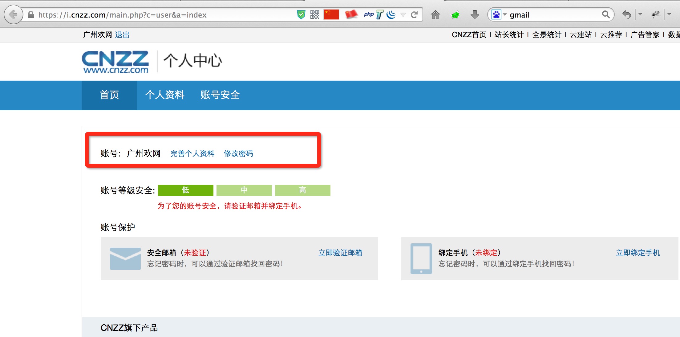This screenshot has width=680, height=337.
Task: Click the bug-like extension icon in toolbar
Action: [x=655, y=14]
